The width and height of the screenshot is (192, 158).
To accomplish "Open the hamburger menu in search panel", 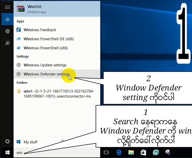I will 8,7.
